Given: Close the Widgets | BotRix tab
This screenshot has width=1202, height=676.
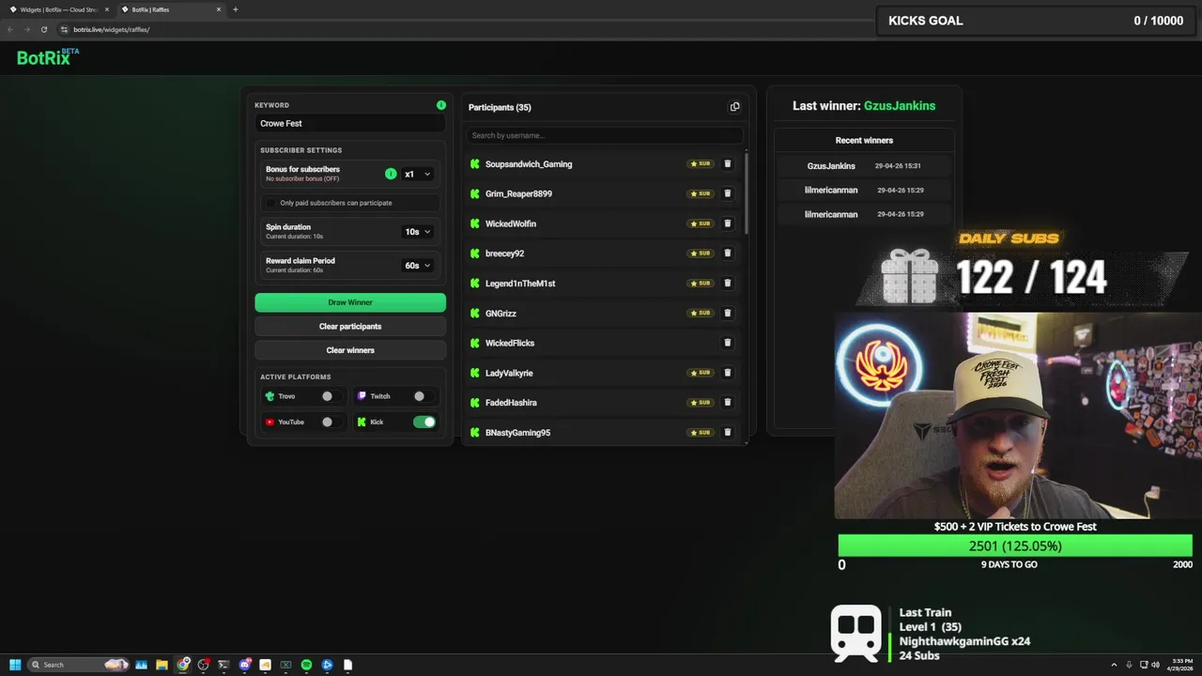Looking at the screenshot, I should click(x=106, y=9).
